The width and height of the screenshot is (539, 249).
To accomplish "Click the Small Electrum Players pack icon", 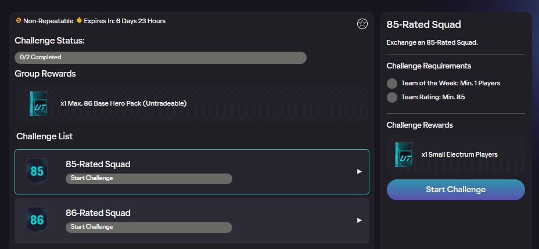I will point(403,154).
